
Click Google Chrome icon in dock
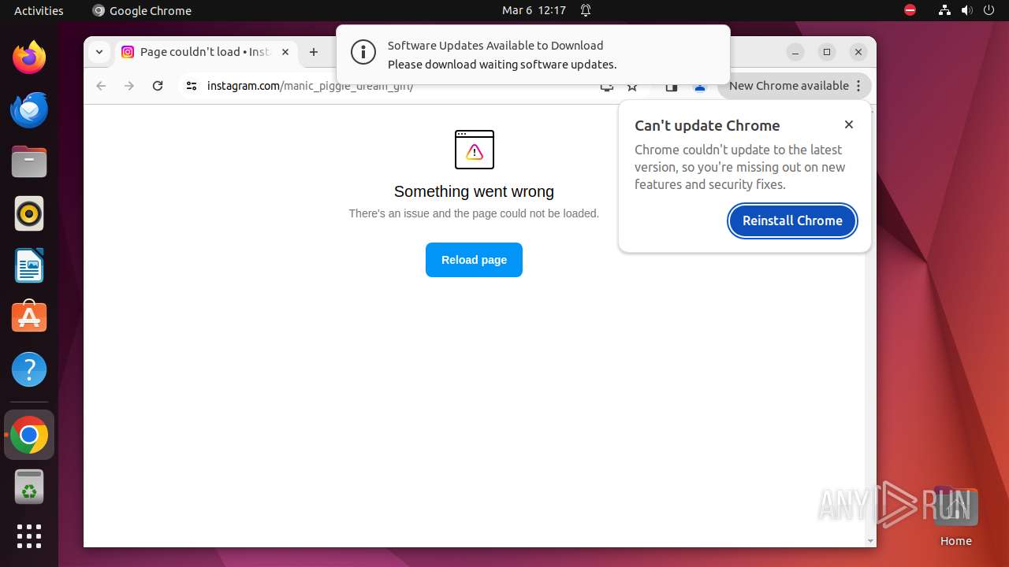click(29, 435)
